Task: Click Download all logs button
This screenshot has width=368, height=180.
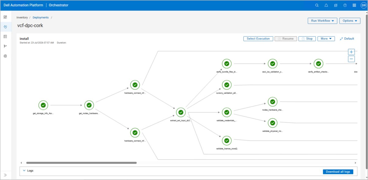Action: pyautogui.click(x=338, y=172)
